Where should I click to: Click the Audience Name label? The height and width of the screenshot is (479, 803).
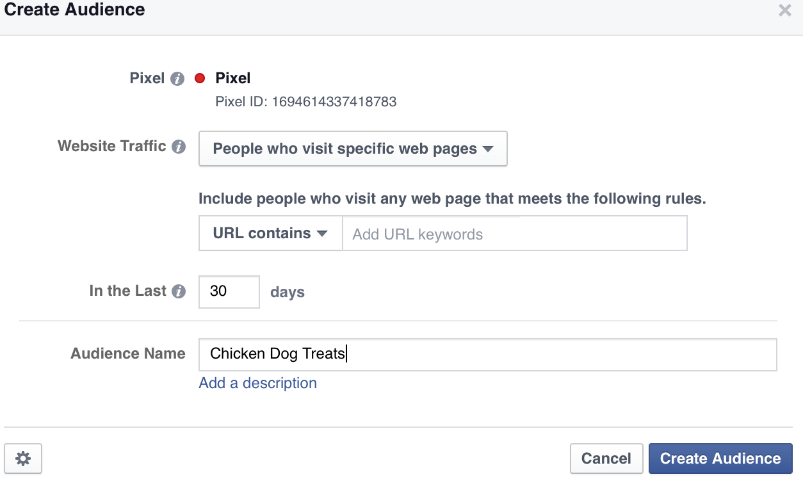click(x=128, y=353)
